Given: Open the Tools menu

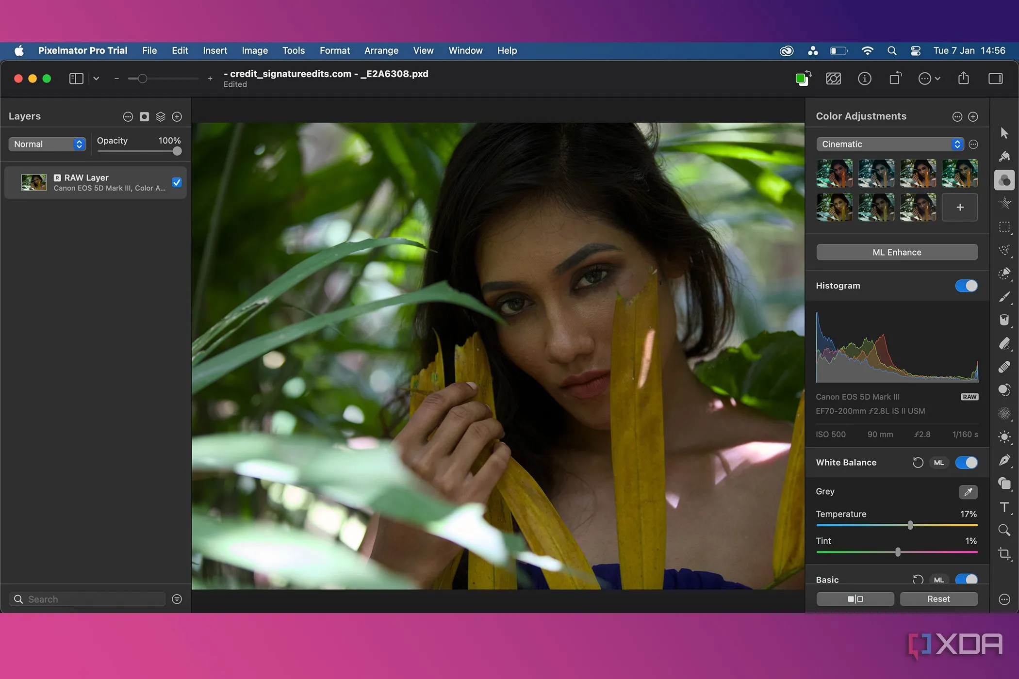Looking at the screenshot, I should 294,50.
